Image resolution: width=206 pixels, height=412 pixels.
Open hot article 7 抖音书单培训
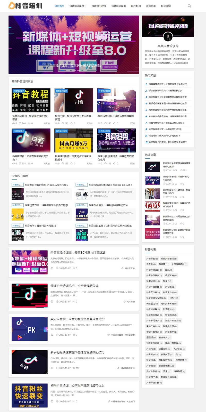(x=167, y=123)
